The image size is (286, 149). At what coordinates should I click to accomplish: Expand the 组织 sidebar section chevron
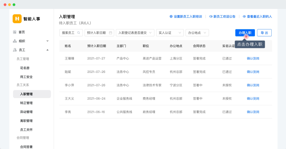pyautogui.click(x=48, y=41)
